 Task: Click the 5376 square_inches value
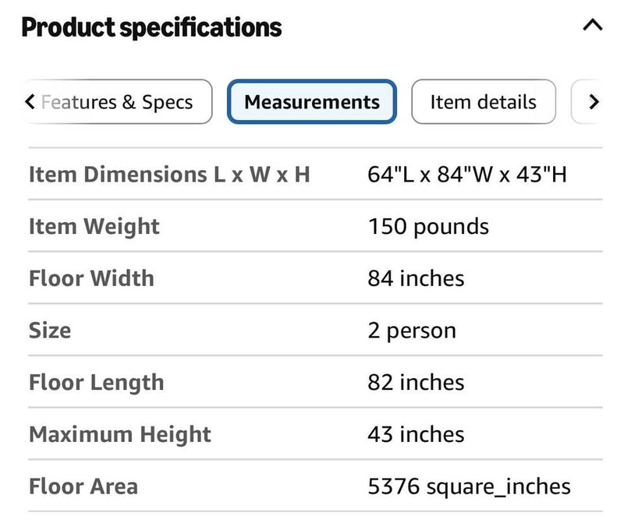pos(470,486)
